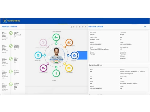Screen dimensions: 150x112
Task: Click the QuickDeploy logo icon
Action: point(5,21)
